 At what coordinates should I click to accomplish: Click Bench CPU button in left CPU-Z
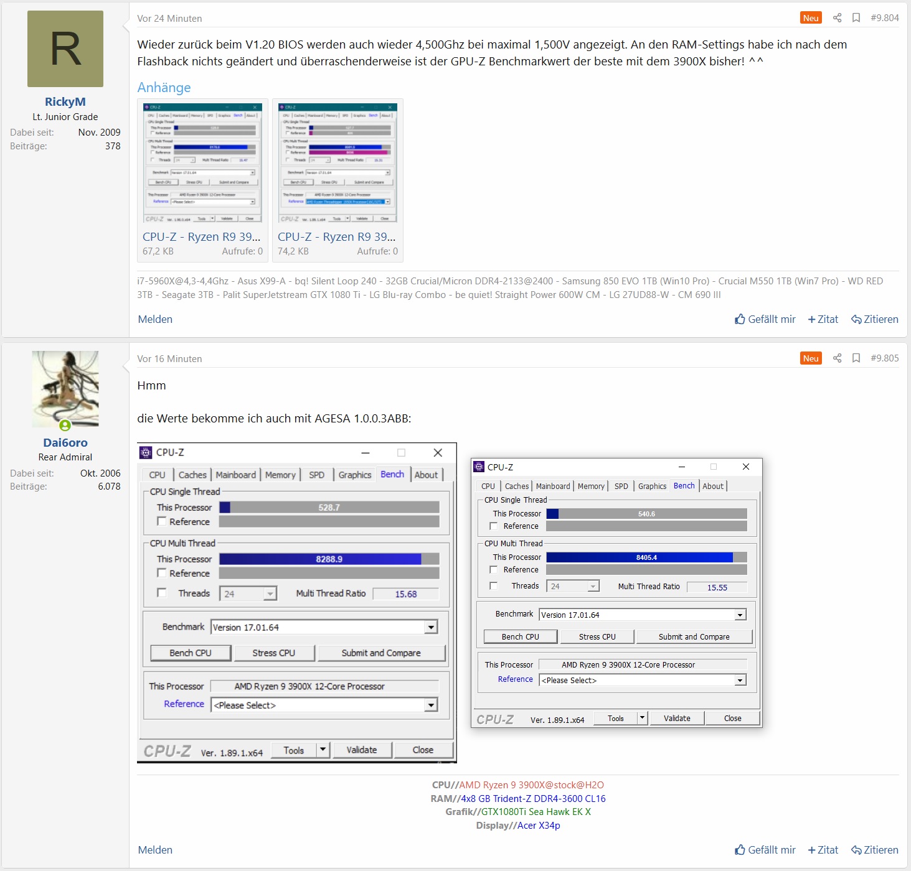pyautogui.click(x=191, y=653)
